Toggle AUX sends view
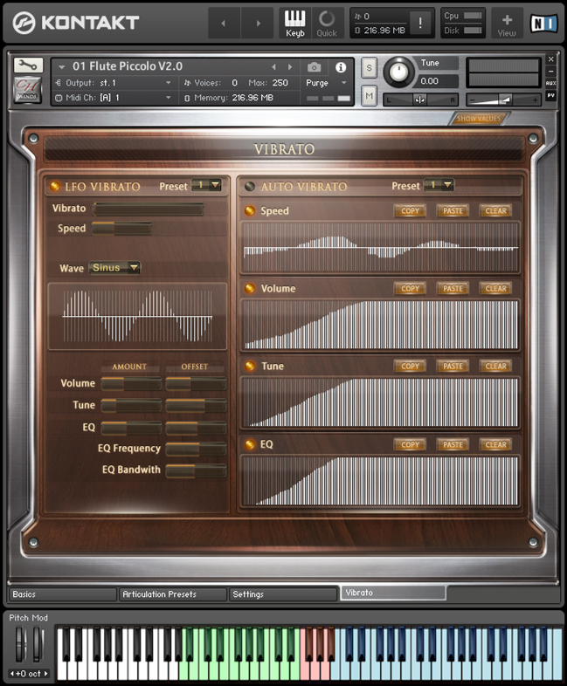 point(550,83)
